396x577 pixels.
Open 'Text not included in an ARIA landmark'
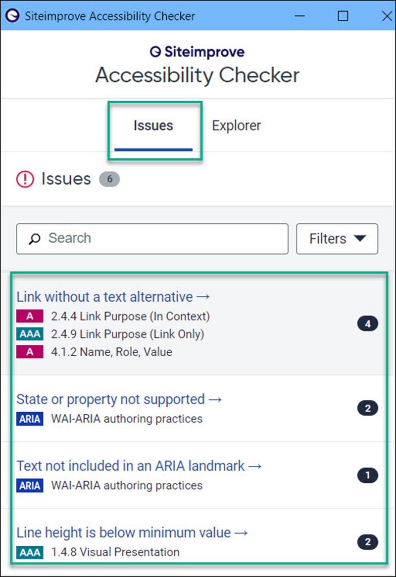[139, 466]
